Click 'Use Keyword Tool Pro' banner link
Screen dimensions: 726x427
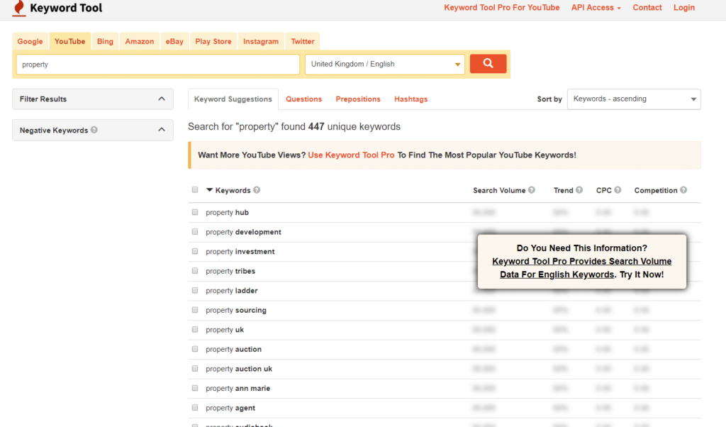(351, 155)
